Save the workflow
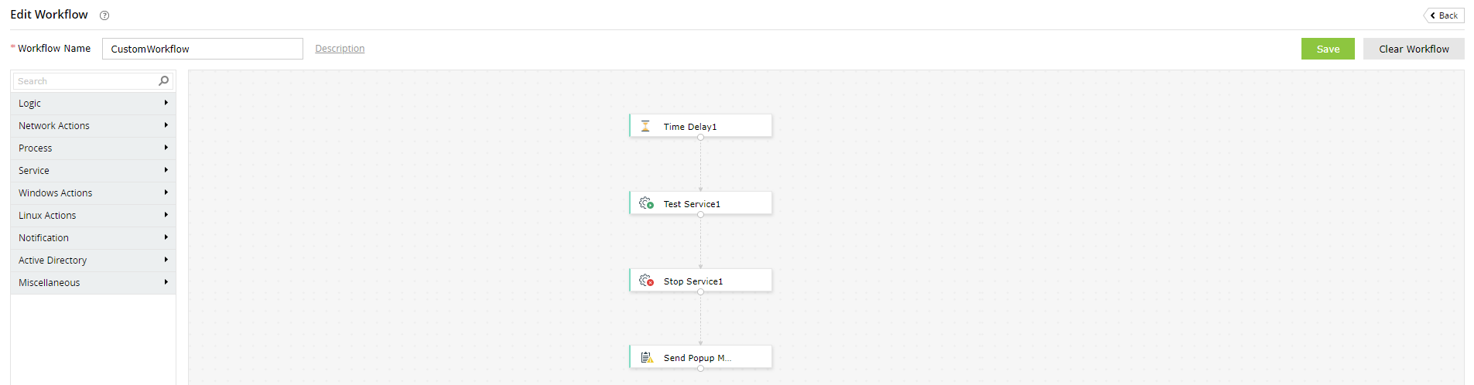1474x385 pixels. [x=1327, y=49]
